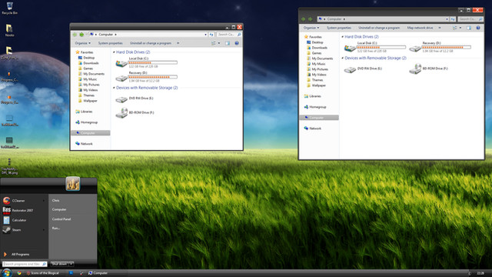Click Local Disk (C:) usage bar, right window

pyautogui.click(x=381, y=47)
